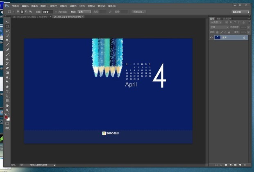The width and height of the screenshot is (254, 172).
Task: Click the Delete Layer trash icon
Action: coord(245,165)
